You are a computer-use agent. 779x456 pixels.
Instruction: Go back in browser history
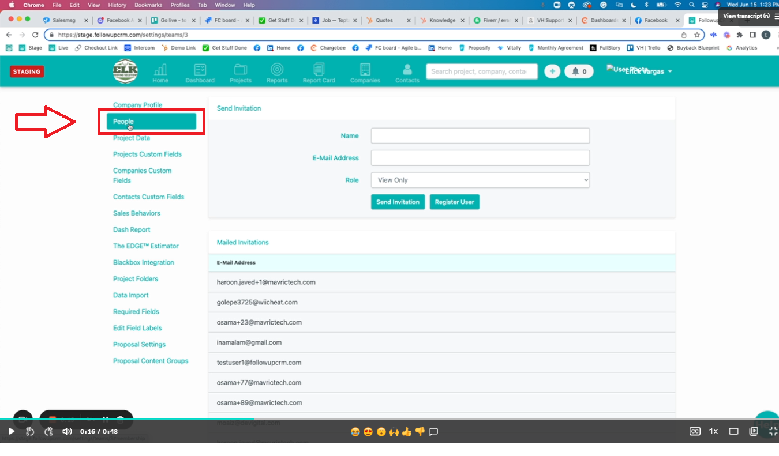coord(9,35)
